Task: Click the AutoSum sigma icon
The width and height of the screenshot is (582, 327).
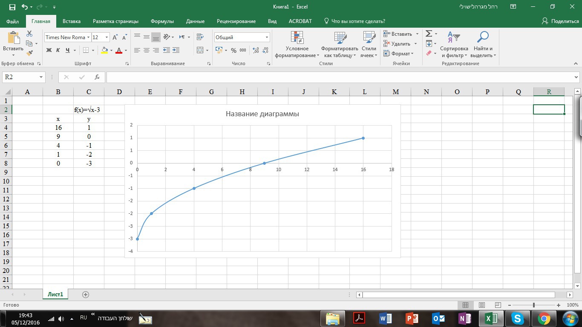Action: 429,34
